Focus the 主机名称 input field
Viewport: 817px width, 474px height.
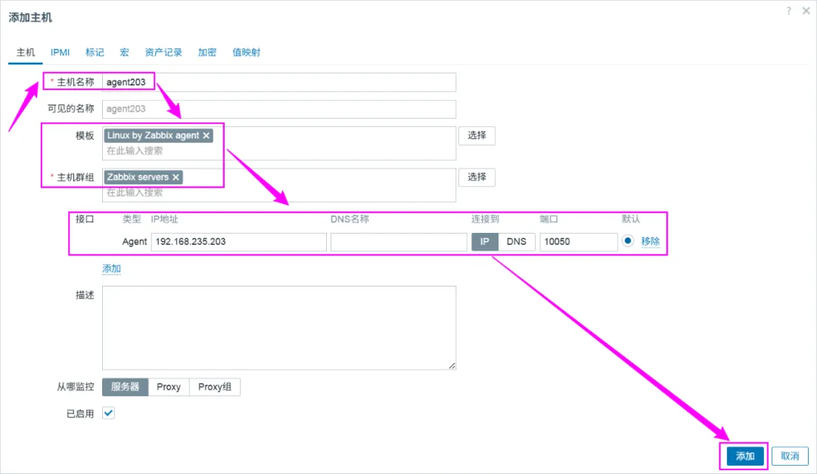[x=303, y=82]
